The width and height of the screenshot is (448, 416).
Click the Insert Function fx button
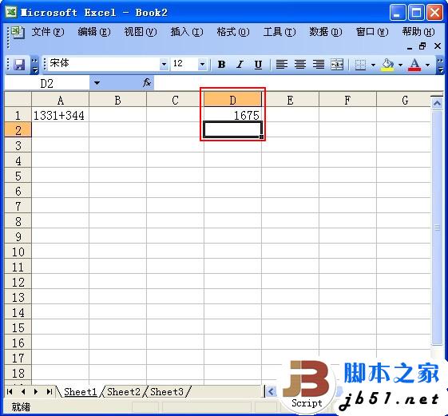147,83
